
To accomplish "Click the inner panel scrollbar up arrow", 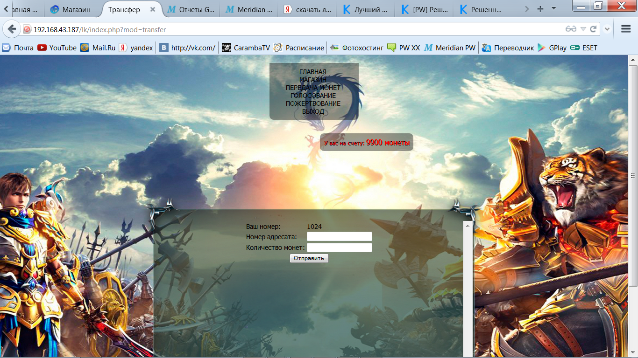I will pyautogui.click(x=467, y=225).
